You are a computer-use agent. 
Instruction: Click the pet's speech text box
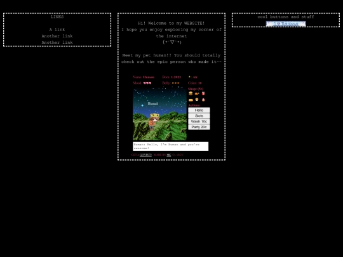(x=171, y=147)
